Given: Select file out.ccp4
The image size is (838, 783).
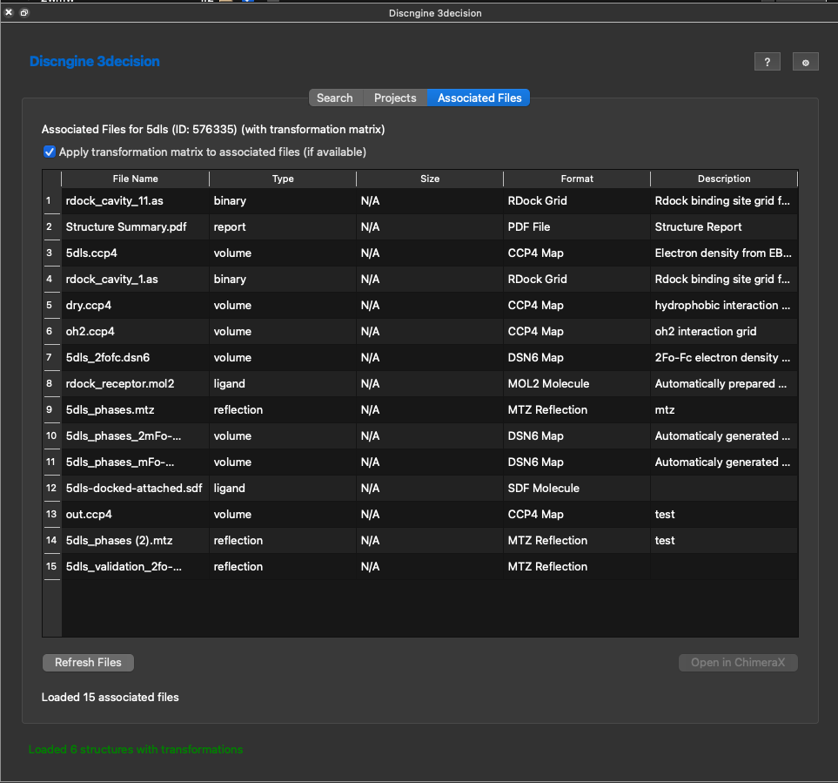Looking at the screenshot, I should pyautogui.click(x=135, y=515).
